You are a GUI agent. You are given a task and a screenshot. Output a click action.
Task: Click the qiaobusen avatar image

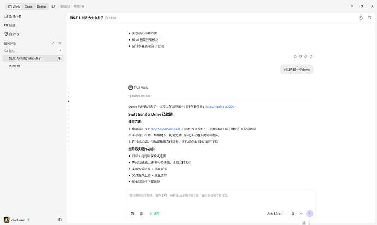7,220
